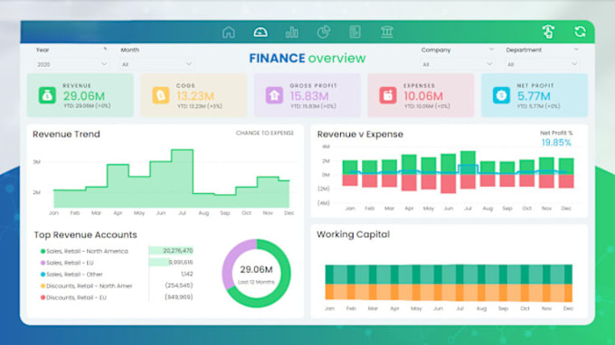
Task: Click the purple legend dot for EU sales
Action: coord(43,263)
